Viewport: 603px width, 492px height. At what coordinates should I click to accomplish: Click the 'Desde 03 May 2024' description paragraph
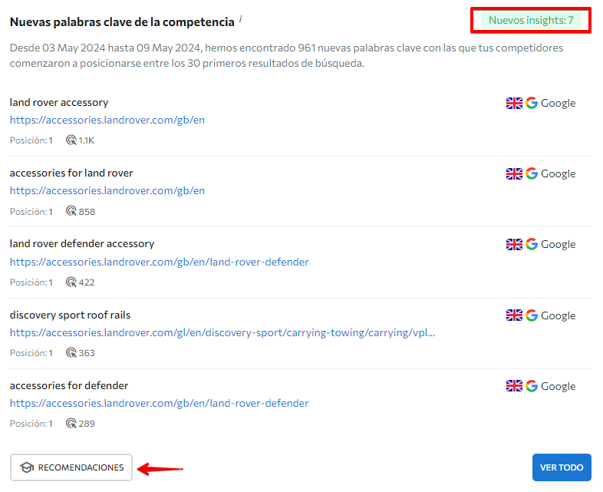tap(286, 55)
